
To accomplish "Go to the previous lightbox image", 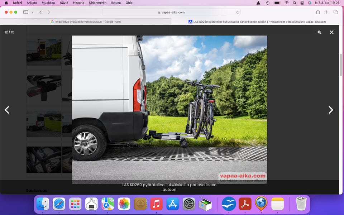I will (7, 110).
